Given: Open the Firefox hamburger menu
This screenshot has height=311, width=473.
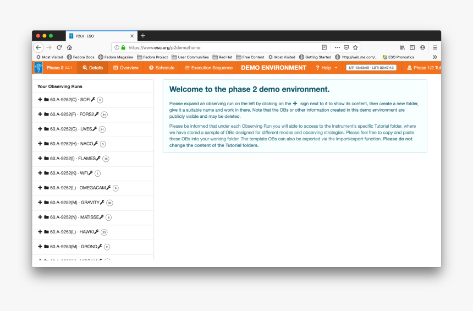Looking at the screenshot, I should 435,47.
